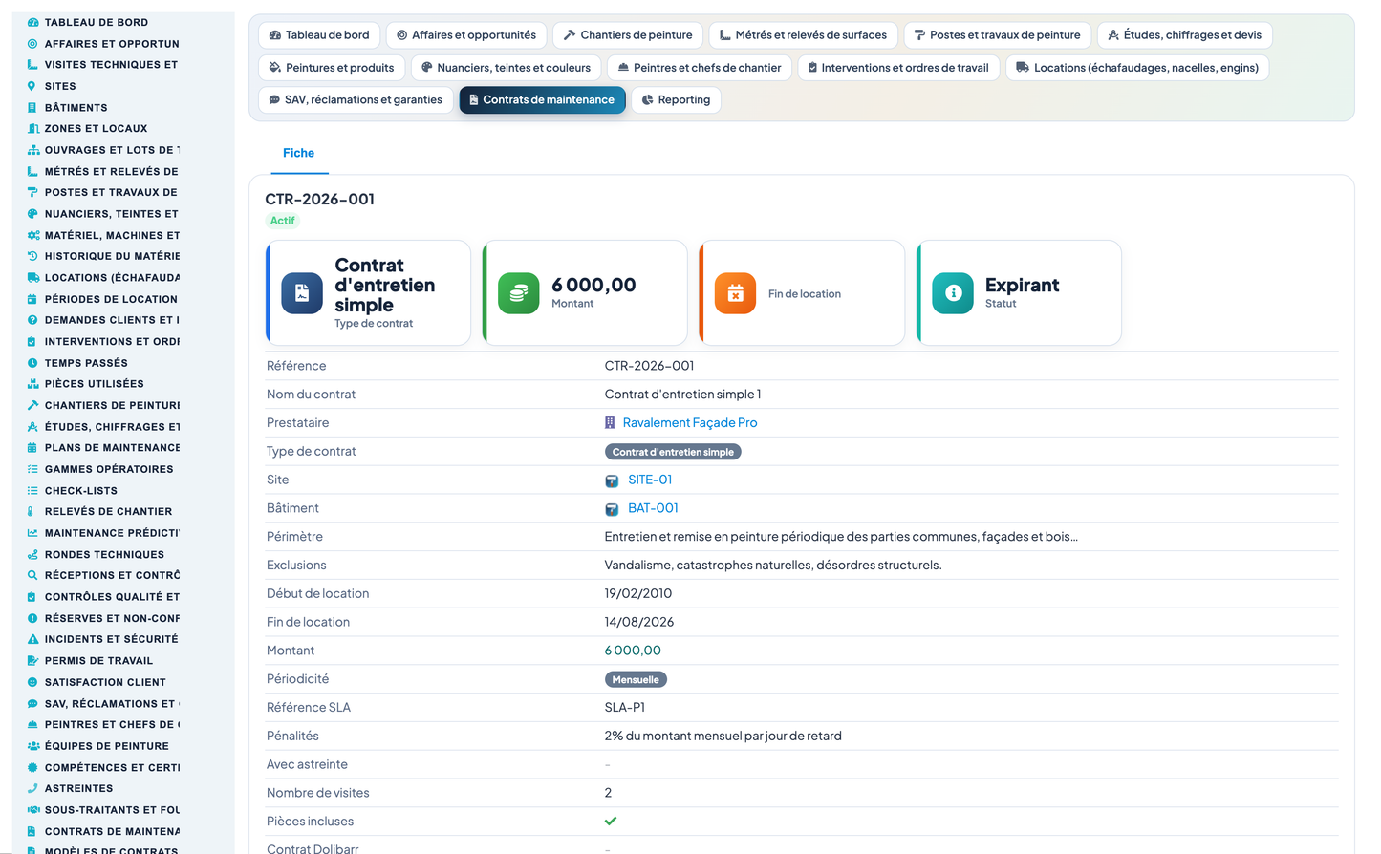The height and width of the screenshot is (854, 1381).
Task: Click the Check-lists icon in sidebar
Action: tap(32, 490)
